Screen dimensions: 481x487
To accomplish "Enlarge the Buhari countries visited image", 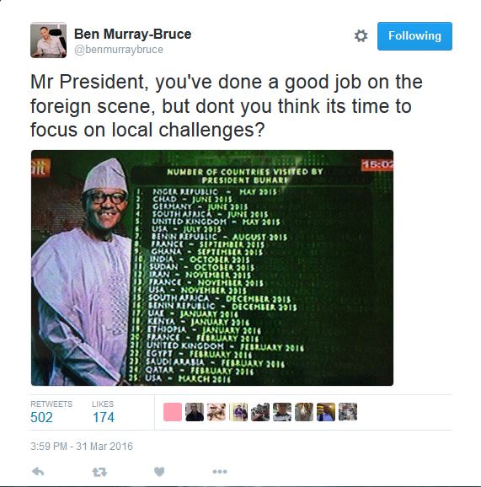I will pyautogui.click(x=212, y=268).
